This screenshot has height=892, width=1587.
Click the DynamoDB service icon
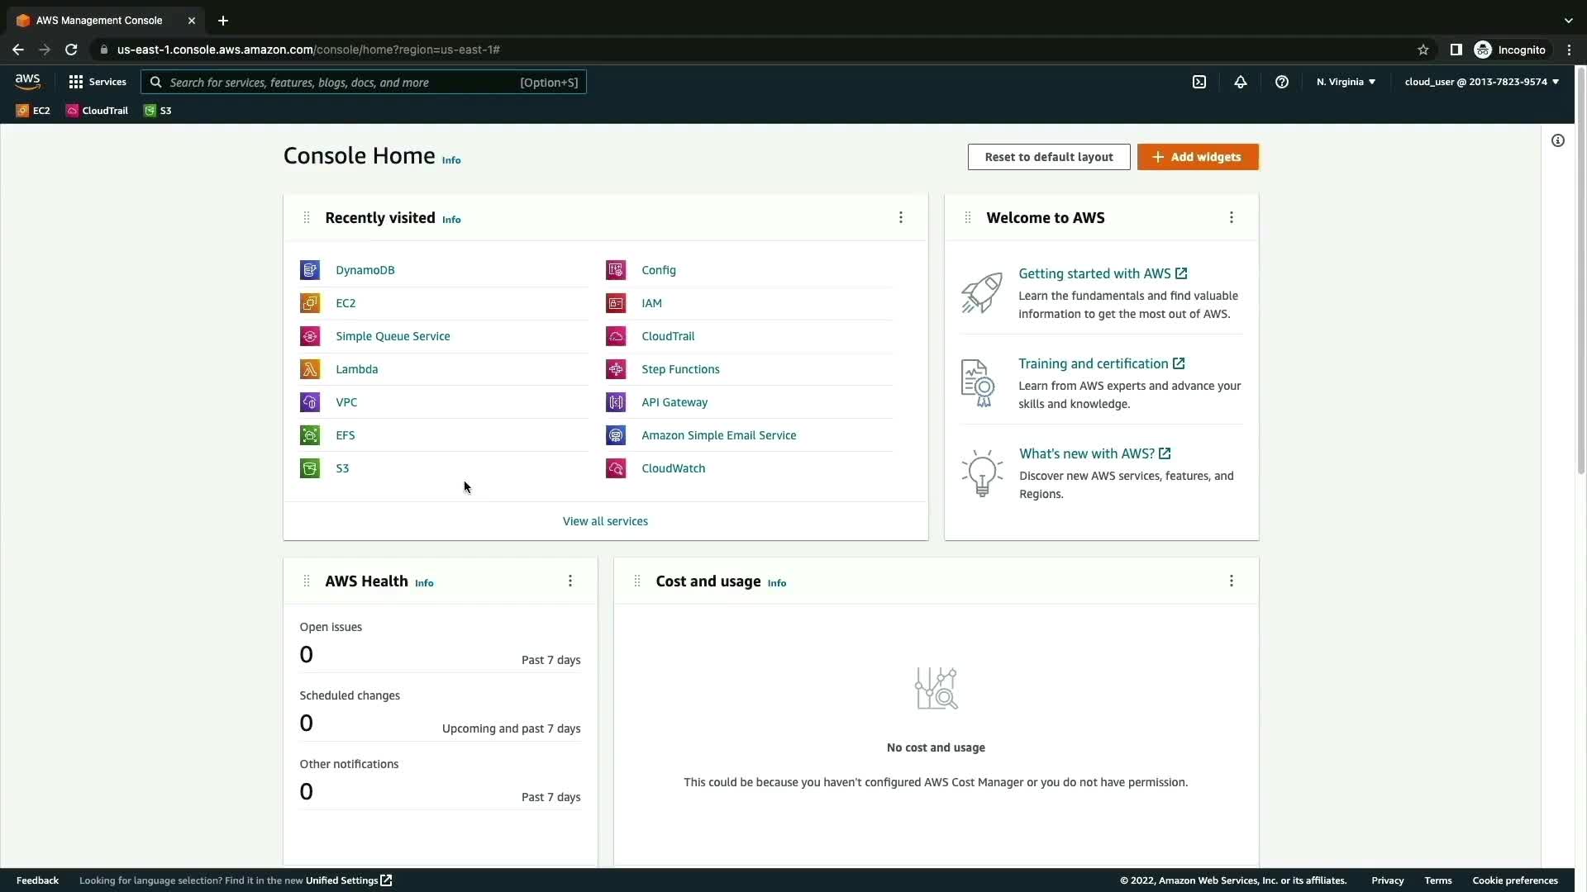coord(310,270)
